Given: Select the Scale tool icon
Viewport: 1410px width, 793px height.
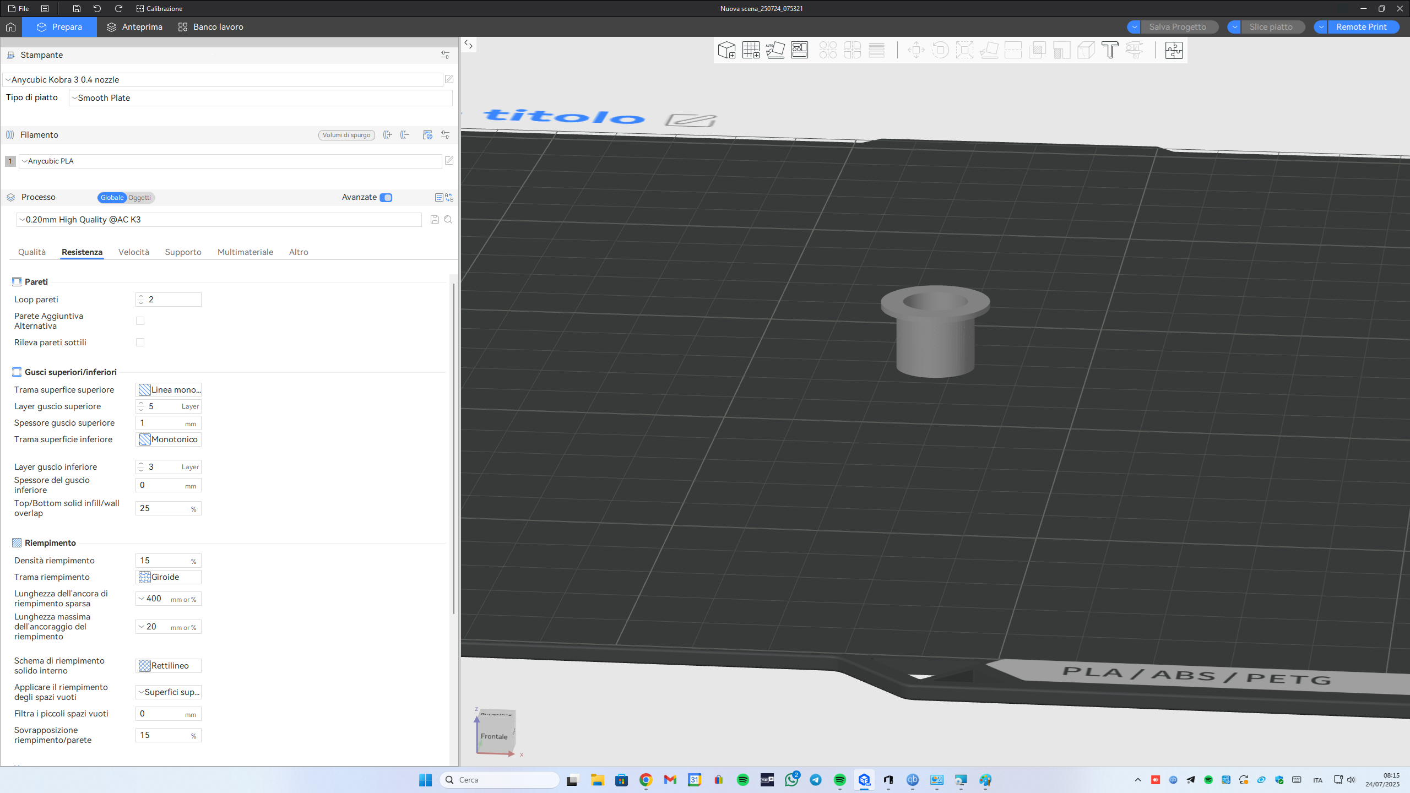Looking at the screenshot, I should (964, 50).
